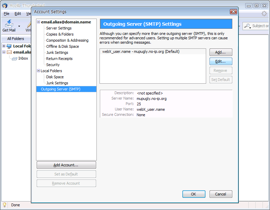Click the Inbox folder icon
Viewport: 270px width, 210px height.
tap(14, 59)
